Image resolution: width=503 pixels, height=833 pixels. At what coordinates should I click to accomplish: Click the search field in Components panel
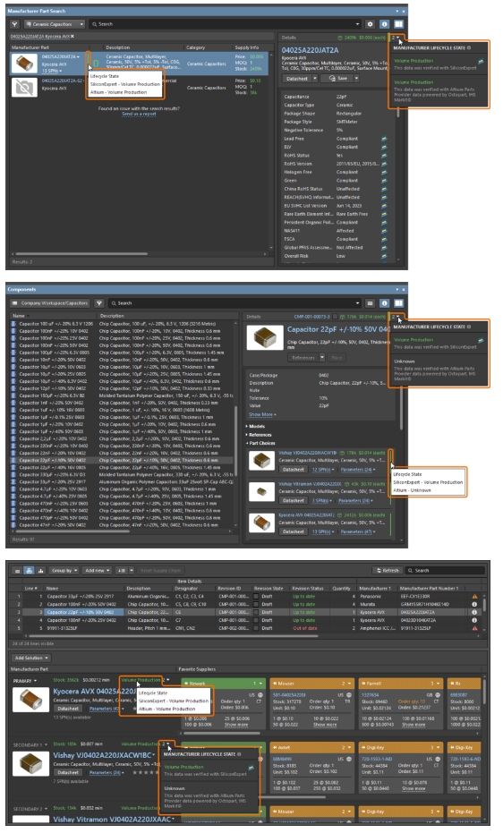(x=234, y=302)
